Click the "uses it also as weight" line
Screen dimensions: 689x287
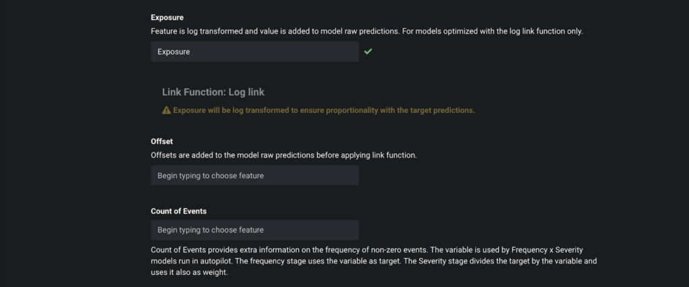click(x=189, y=272)
